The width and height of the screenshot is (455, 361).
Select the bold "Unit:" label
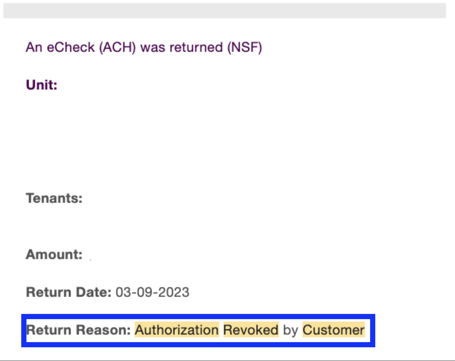coord(42,85)
